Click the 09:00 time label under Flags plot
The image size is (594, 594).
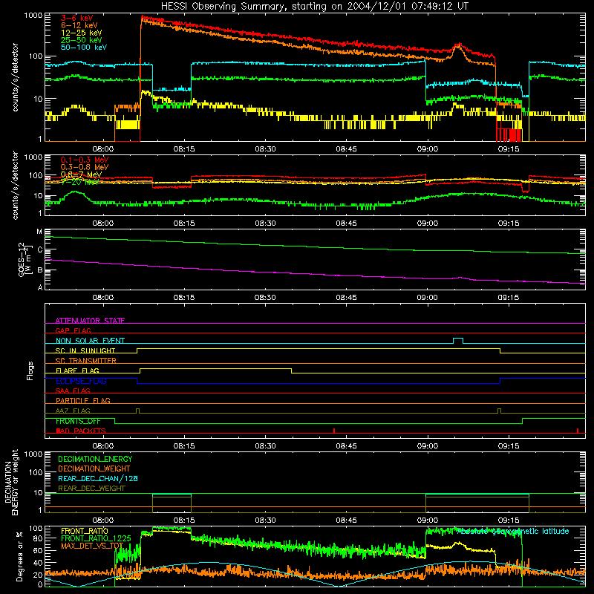[x=428, y=446]
